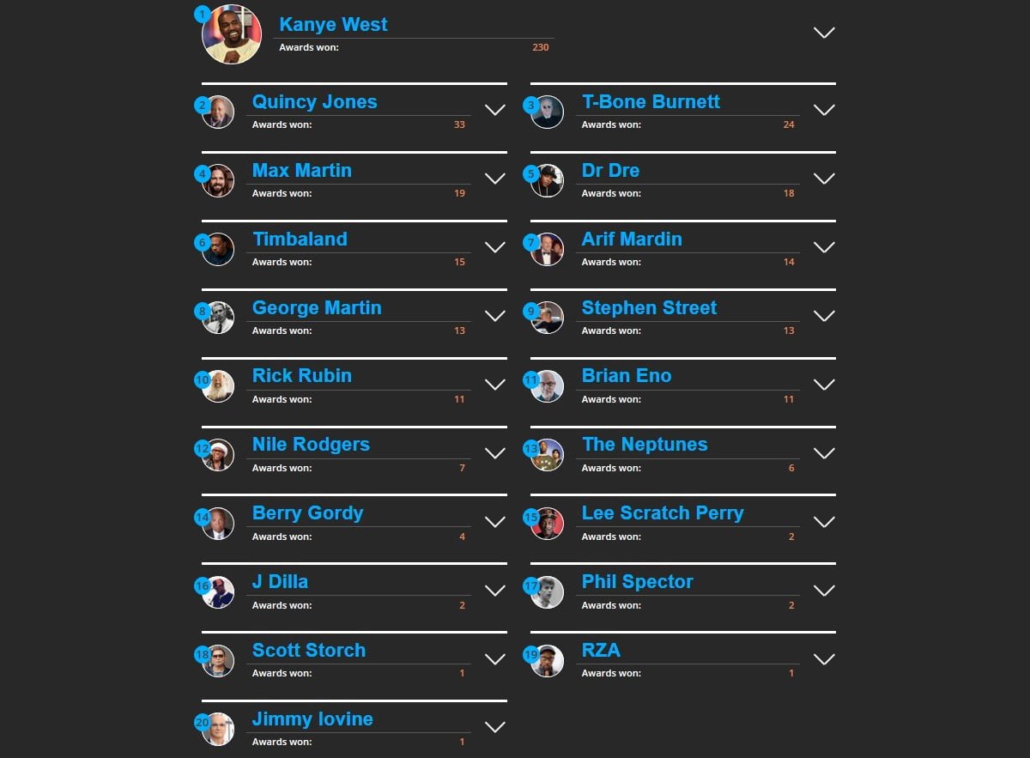1030x758 pixels.
Task: Open the chevron beside Dr Dre
Action: pos(823,179)
